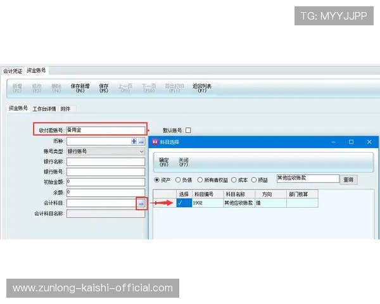The width and height of the screenshot is (380, 304).
Task: Open the 附件 sub-tab
Action: point(65,109)
